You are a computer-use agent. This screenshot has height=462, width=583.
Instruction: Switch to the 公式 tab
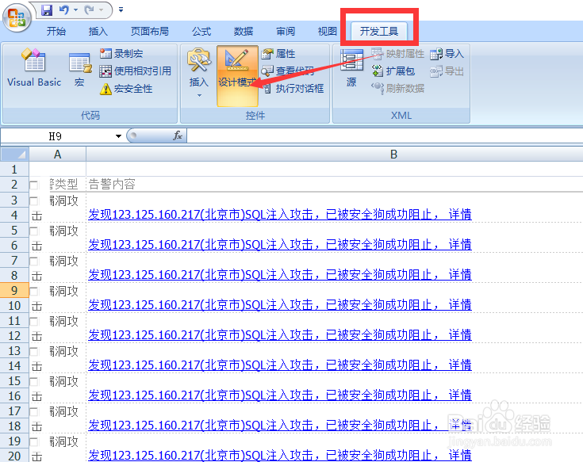(201, 31)
